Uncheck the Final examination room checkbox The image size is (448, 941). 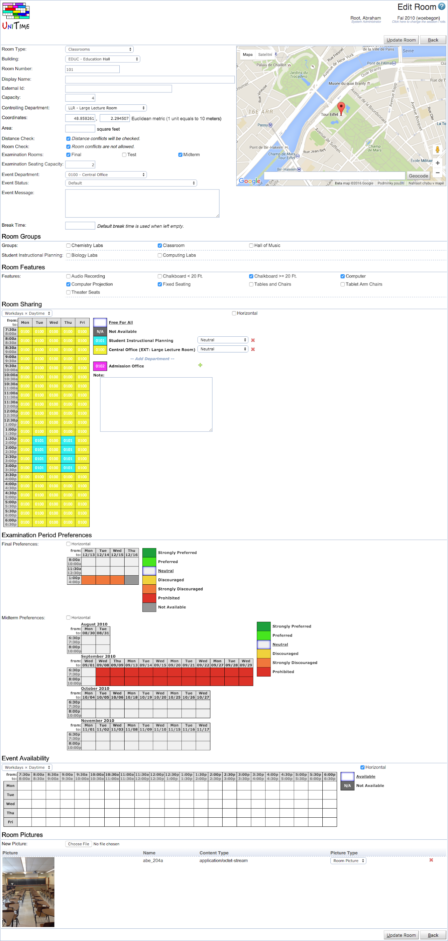68,154
